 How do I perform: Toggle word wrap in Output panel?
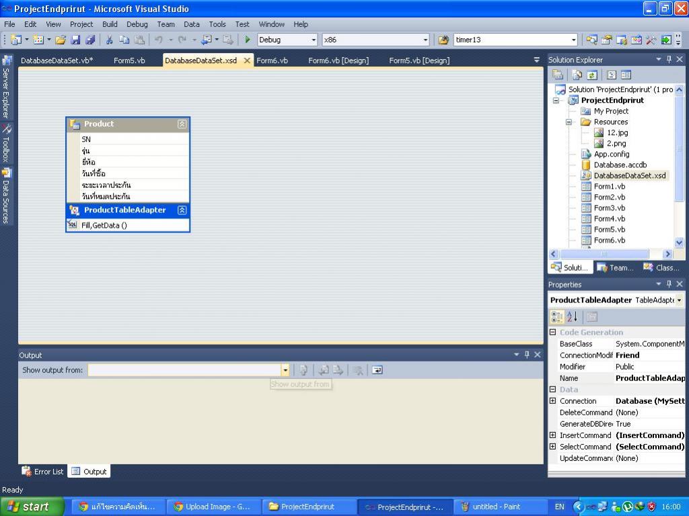click(377, 370)
